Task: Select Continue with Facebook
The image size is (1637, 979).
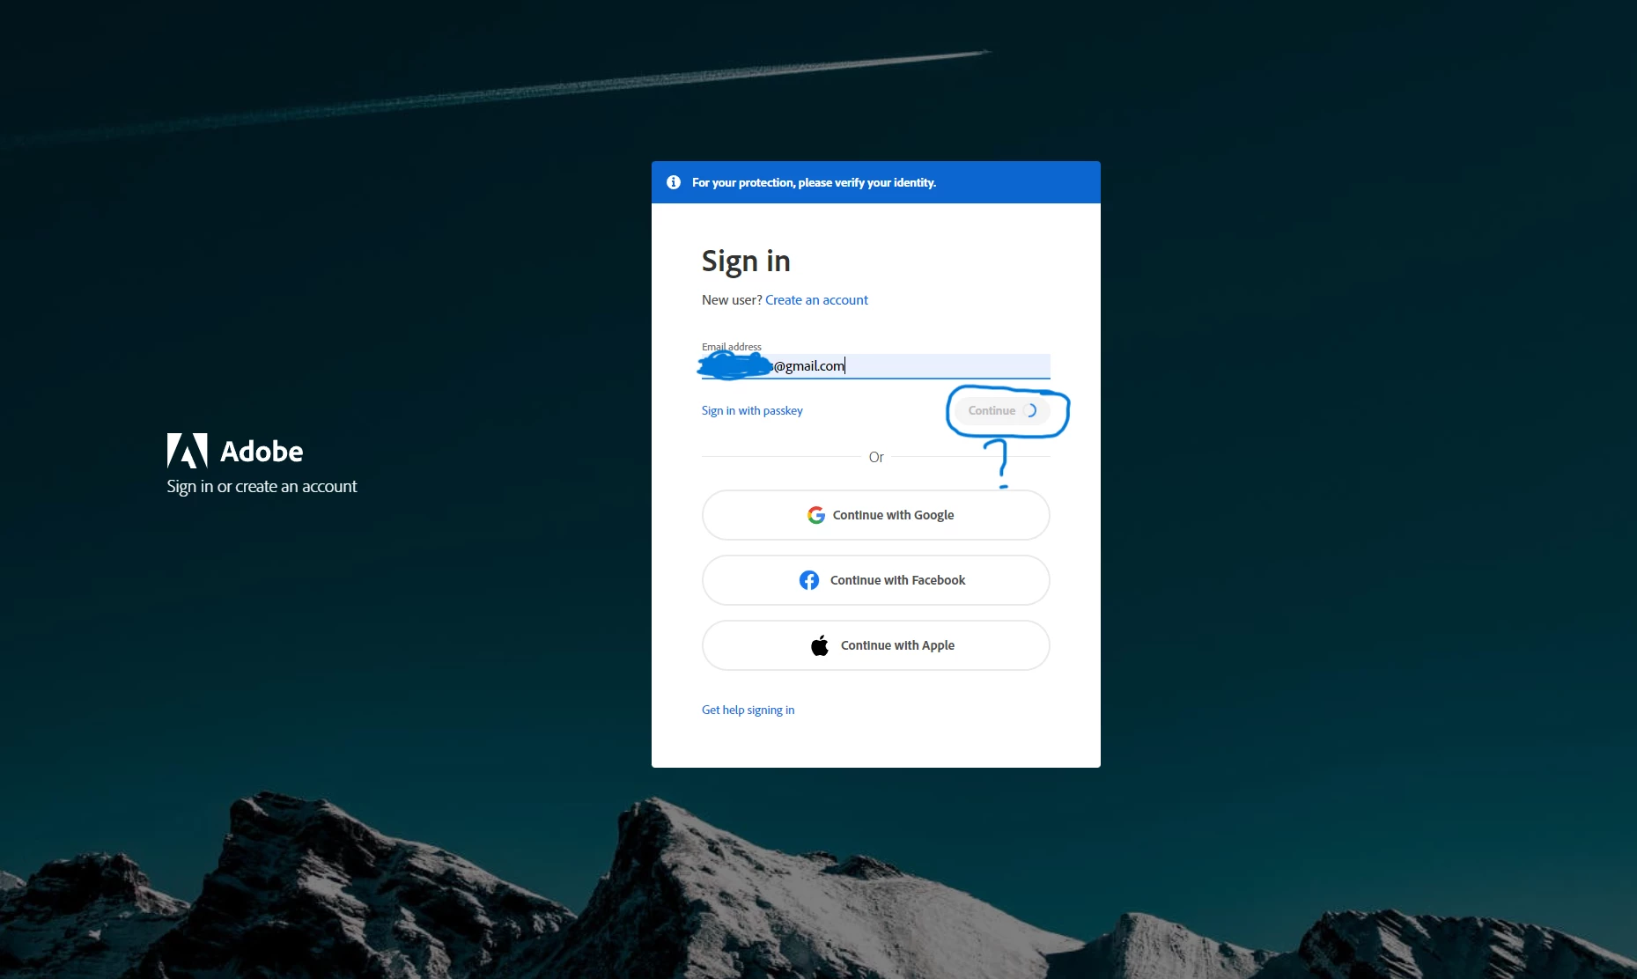Action: pyautogui.click(x=876, y=580)
